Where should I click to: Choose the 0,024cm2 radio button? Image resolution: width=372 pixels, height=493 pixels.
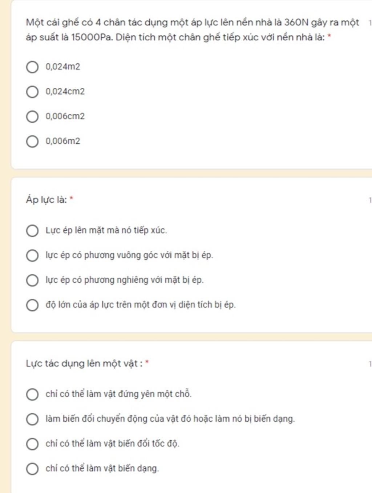click(x=32, y=92)
